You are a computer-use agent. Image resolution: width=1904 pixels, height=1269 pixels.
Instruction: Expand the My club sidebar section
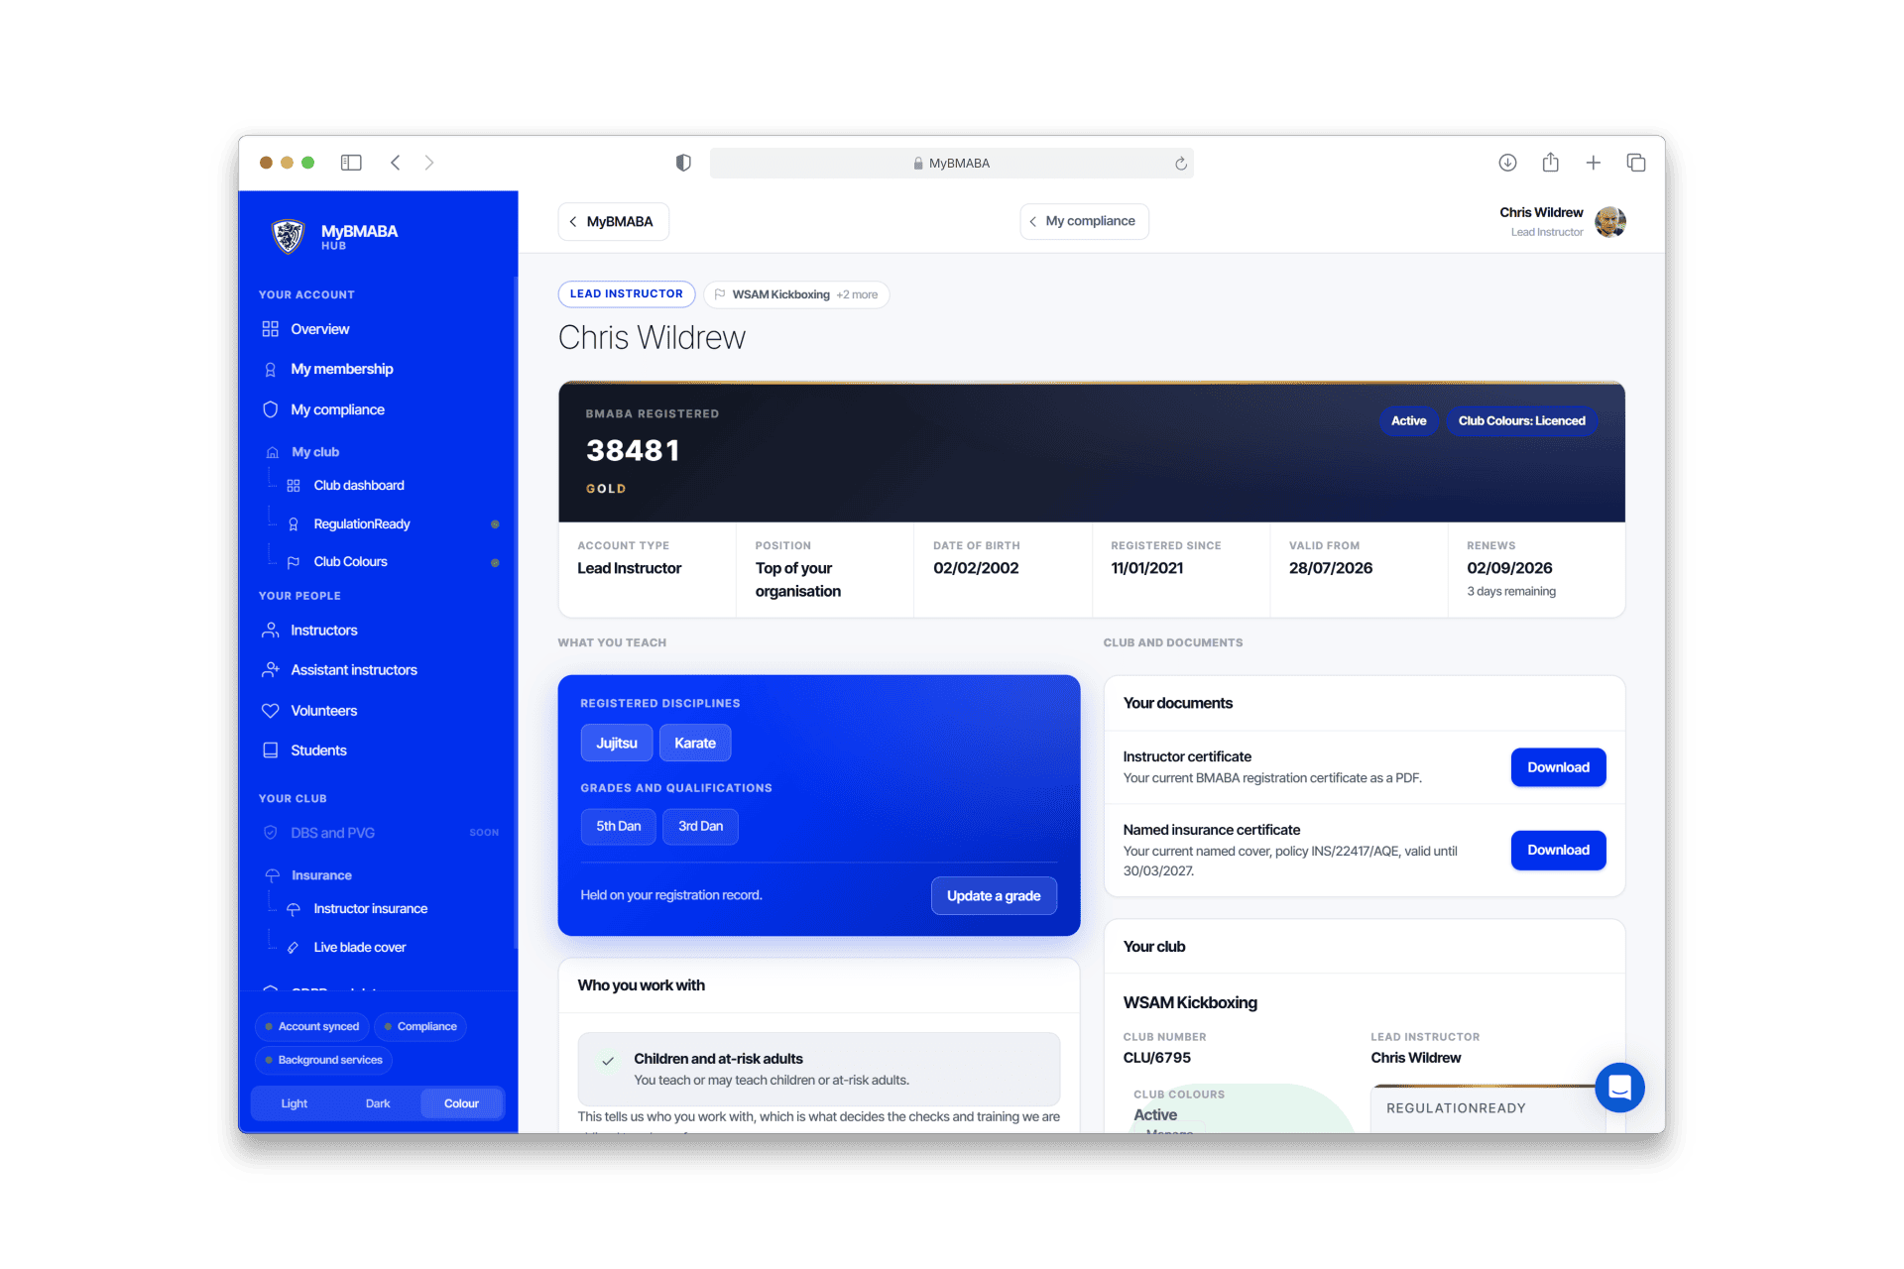click(315, 452)
